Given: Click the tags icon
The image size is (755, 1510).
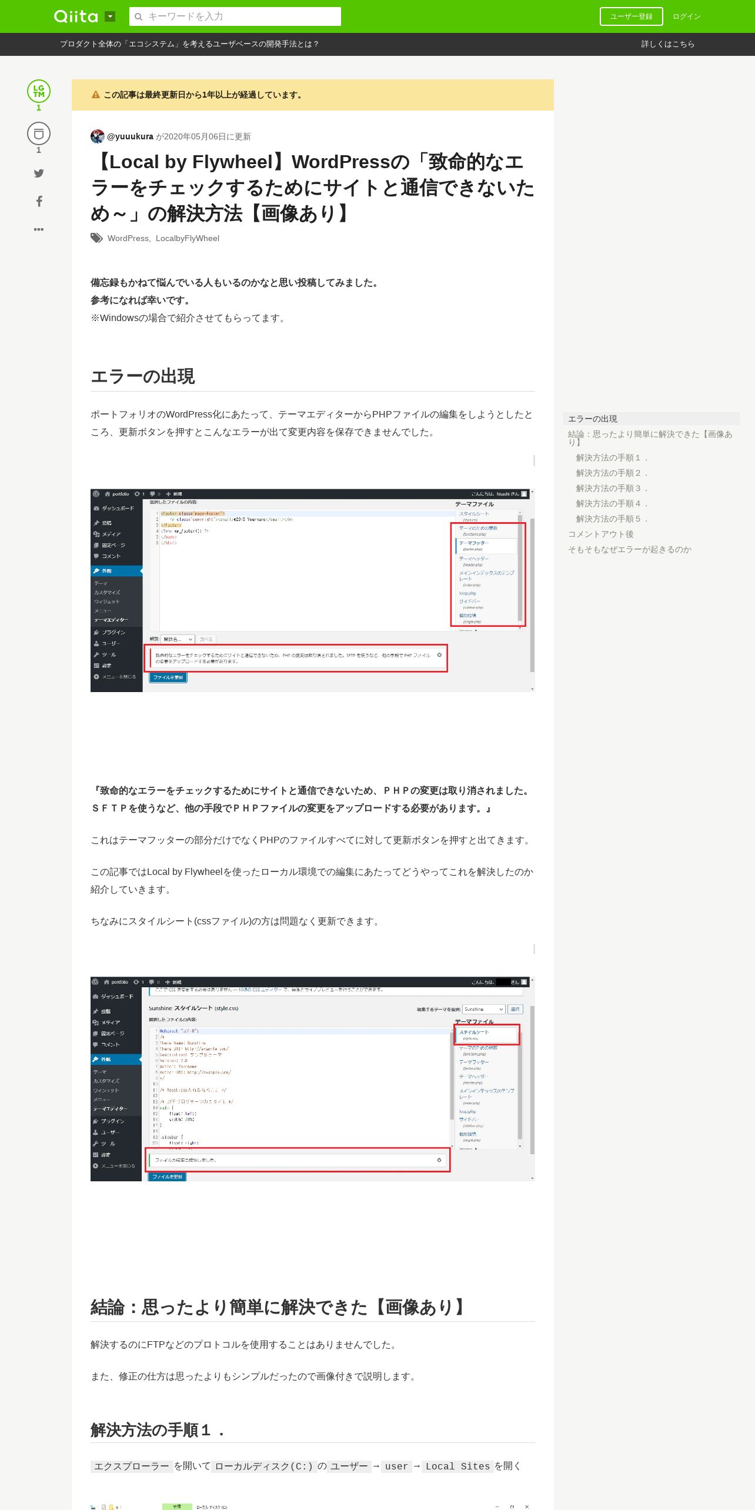Looking at the screenshot, I should 96,238.
